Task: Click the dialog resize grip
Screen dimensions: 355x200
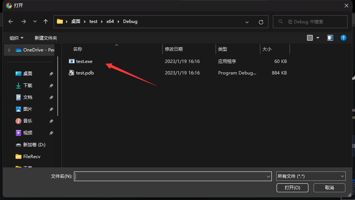Action: tap(350, 195)
